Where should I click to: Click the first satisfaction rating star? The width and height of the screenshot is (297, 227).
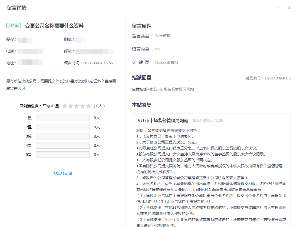tap(65, 106)
